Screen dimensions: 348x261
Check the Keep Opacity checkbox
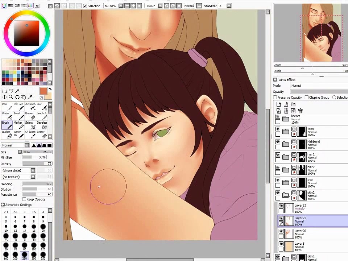click(x=24, y=199)
